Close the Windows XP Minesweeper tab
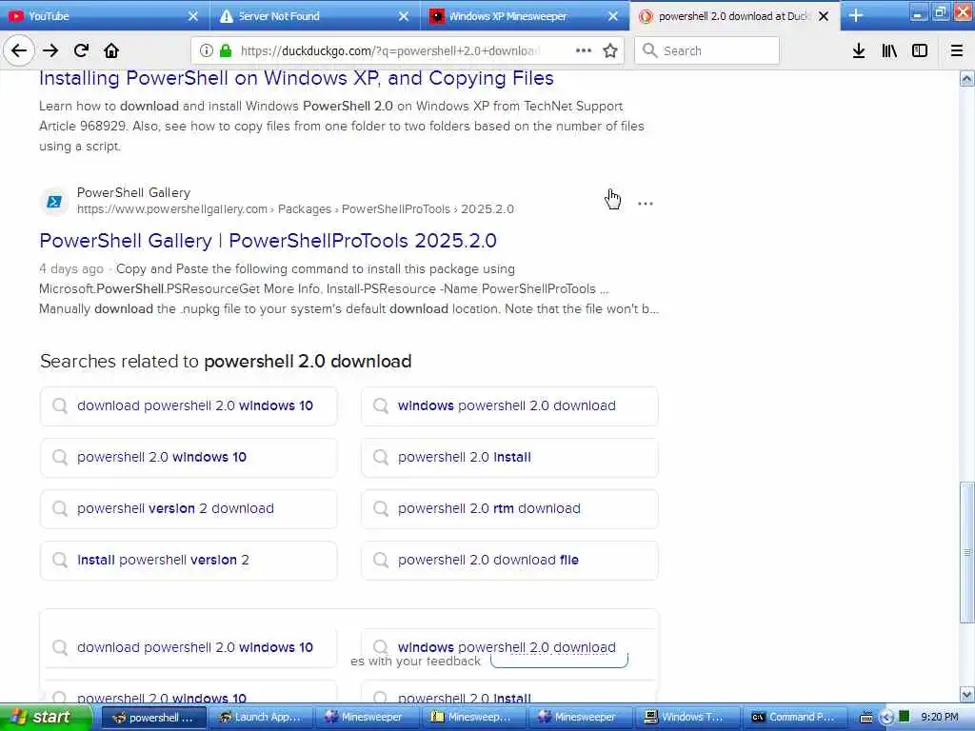The width and height of the screenshot is (975, 731). [x=613, y=16]
